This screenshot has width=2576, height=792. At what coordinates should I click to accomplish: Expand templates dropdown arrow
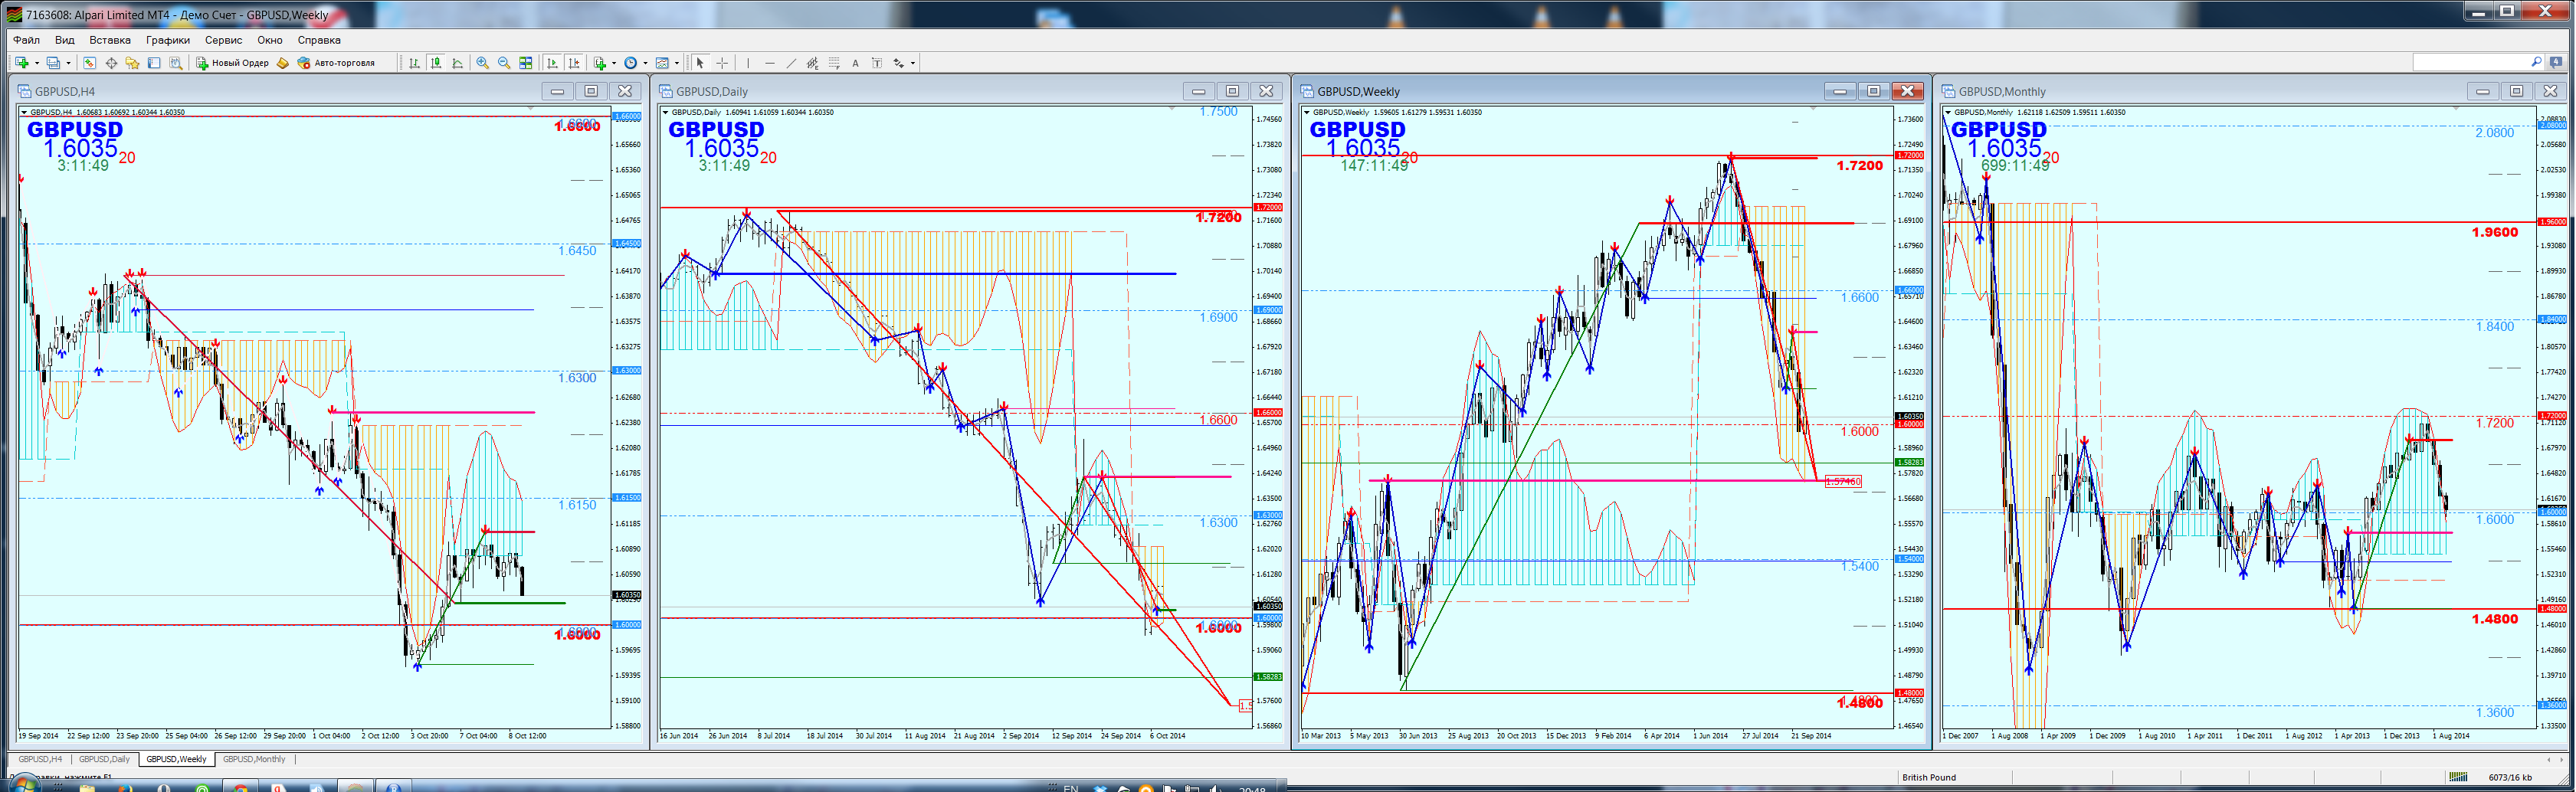677,63
